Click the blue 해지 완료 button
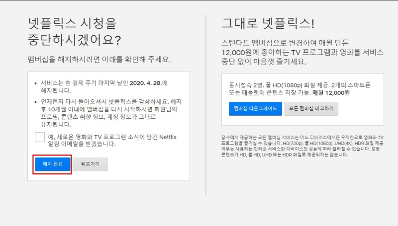Viewport: 398px width, 226px height. (53, 164)
